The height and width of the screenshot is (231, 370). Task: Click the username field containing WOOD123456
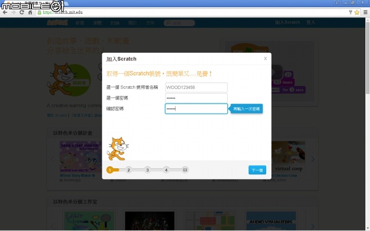pos(196,87)
